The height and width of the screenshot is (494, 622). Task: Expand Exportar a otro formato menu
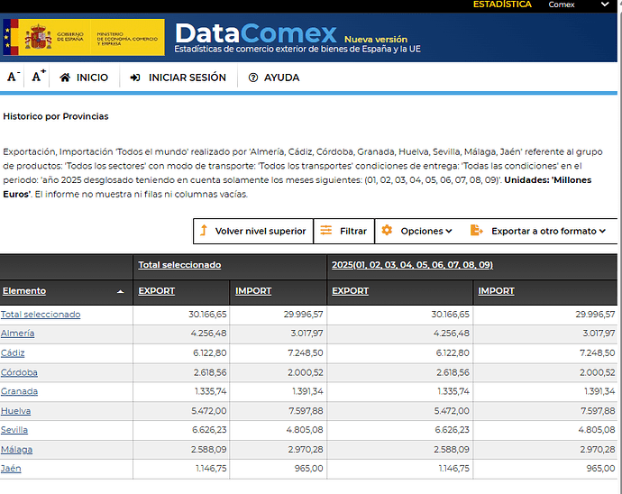tap(539, 231)
